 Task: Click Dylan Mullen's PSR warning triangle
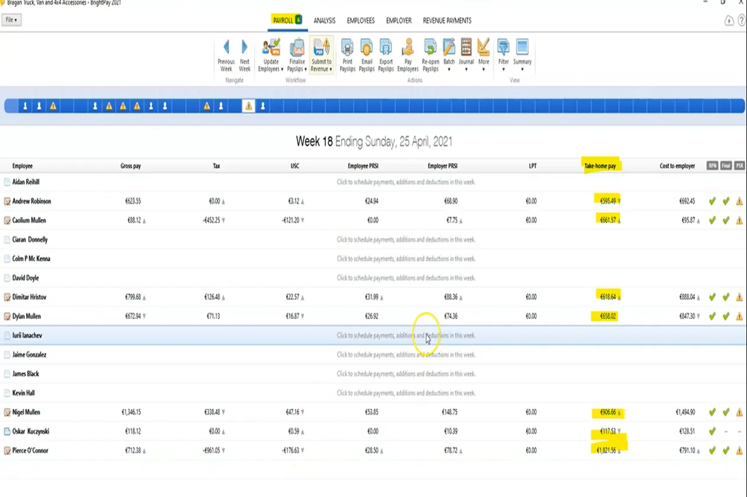(x=739, y=316)
